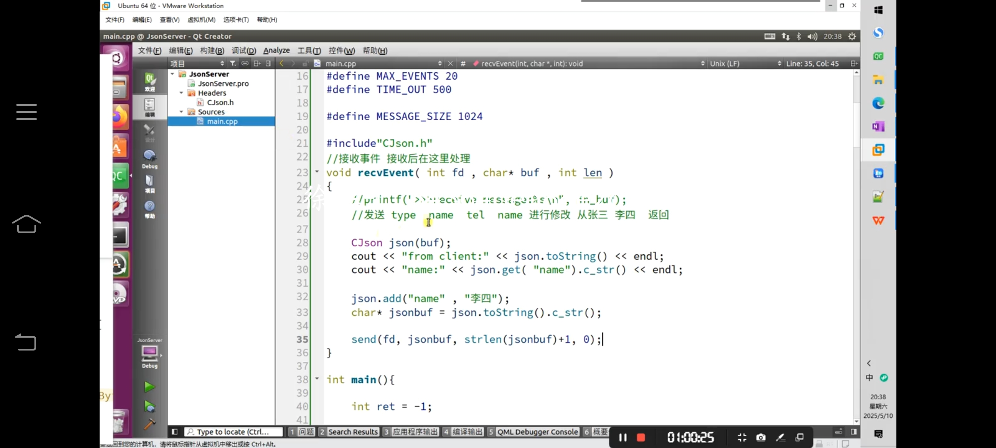Click the Type to locate field
The image size is (996, 448).
click(x=233, y=432)
